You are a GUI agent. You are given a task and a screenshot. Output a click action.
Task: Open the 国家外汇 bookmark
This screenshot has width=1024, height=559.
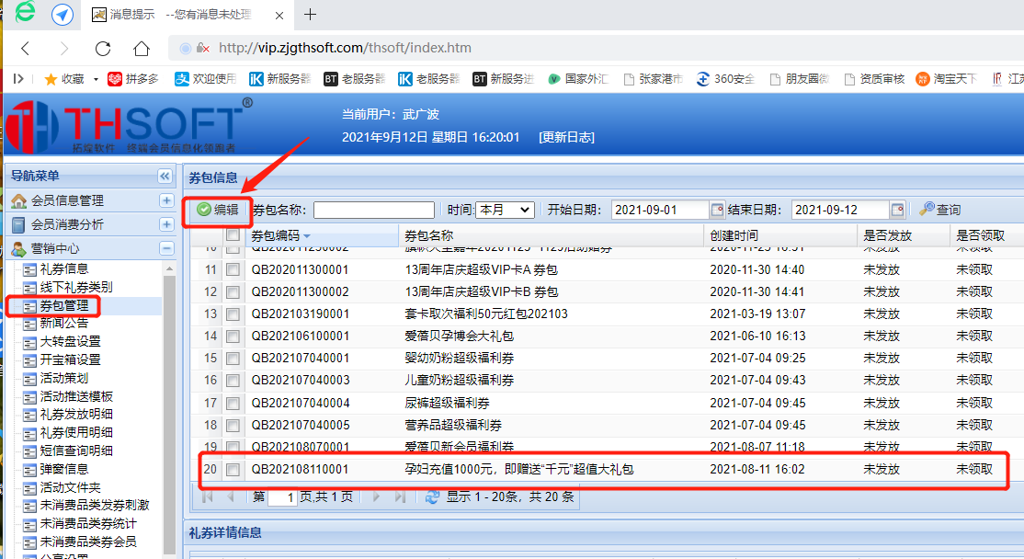coord(577,79)
